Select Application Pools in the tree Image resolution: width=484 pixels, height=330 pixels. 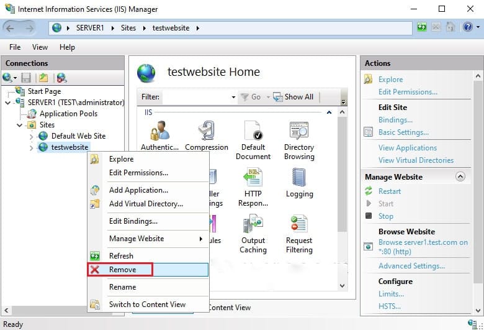pos(68,114)
